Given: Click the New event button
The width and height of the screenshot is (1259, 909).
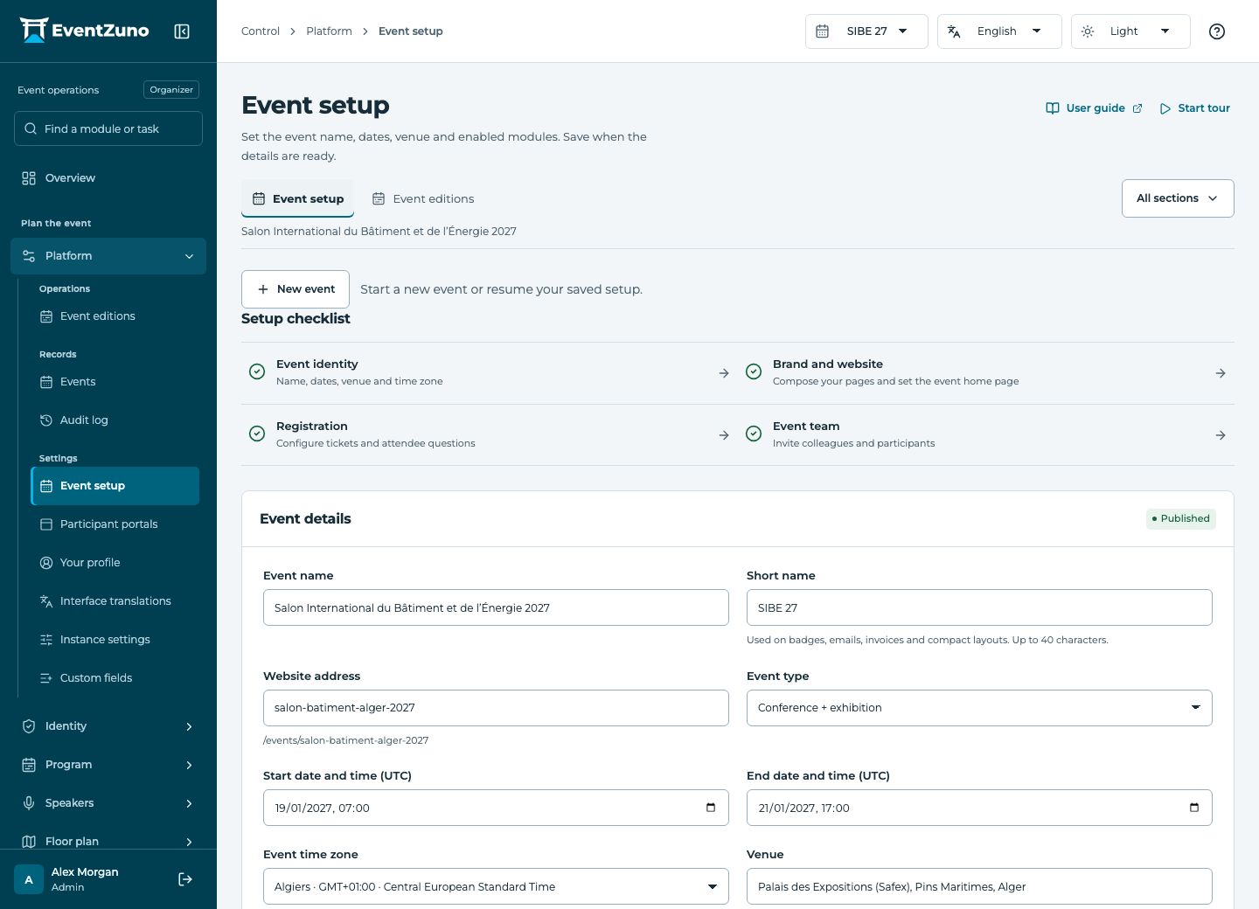Looking at the screenshot, I should point(296,289).
